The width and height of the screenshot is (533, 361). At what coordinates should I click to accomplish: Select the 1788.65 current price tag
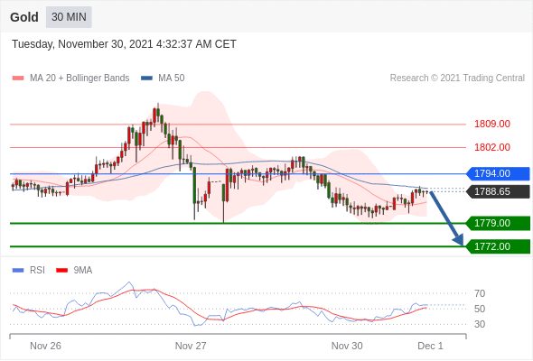tap(498, 191)
